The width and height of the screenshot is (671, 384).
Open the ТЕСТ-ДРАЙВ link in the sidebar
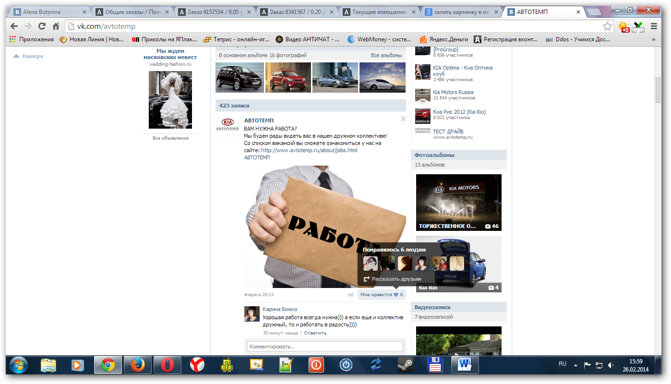448,132
